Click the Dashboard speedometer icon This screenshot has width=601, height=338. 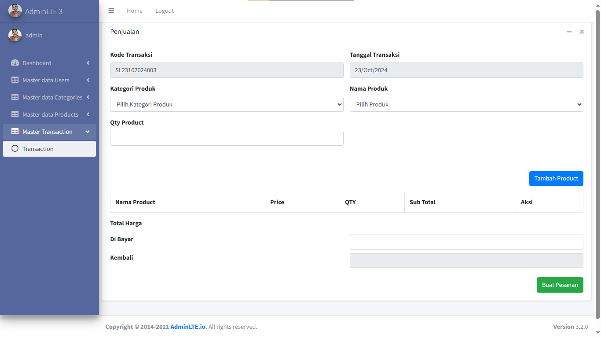tap(15, 63)
